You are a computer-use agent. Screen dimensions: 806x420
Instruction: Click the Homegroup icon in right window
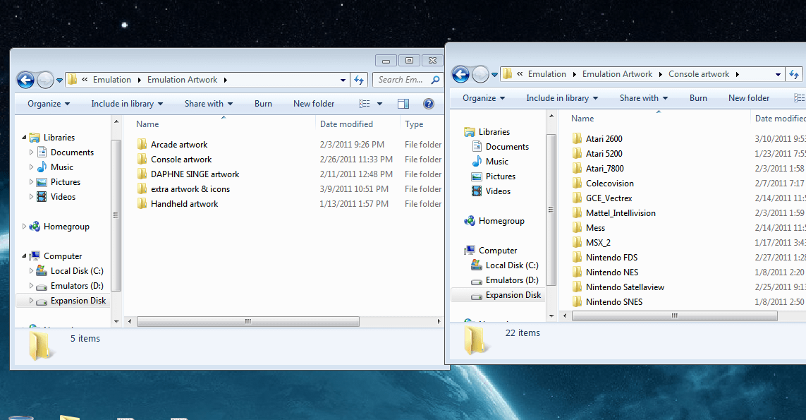pos(470,221)
